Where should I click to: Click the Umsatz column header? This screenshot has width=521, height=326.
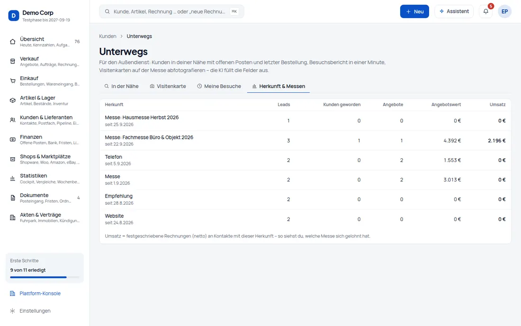(x=497, y=105)
